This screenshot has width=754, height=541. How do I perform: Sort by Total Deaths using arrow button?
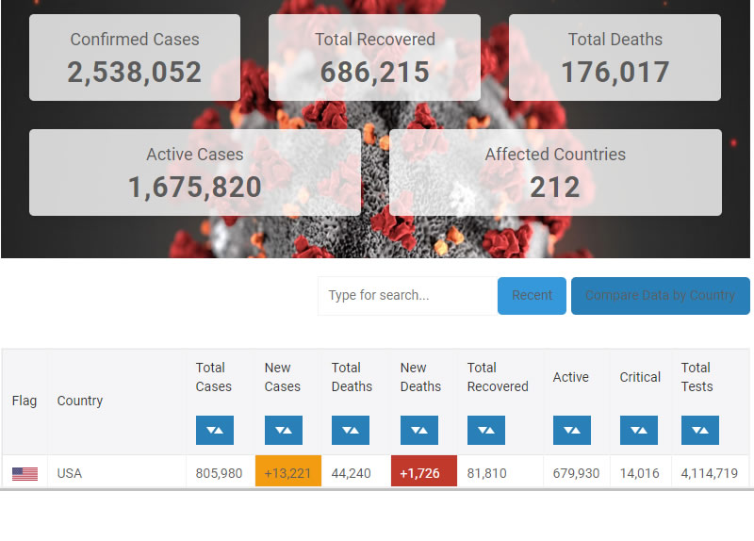[x=350, y=430]
